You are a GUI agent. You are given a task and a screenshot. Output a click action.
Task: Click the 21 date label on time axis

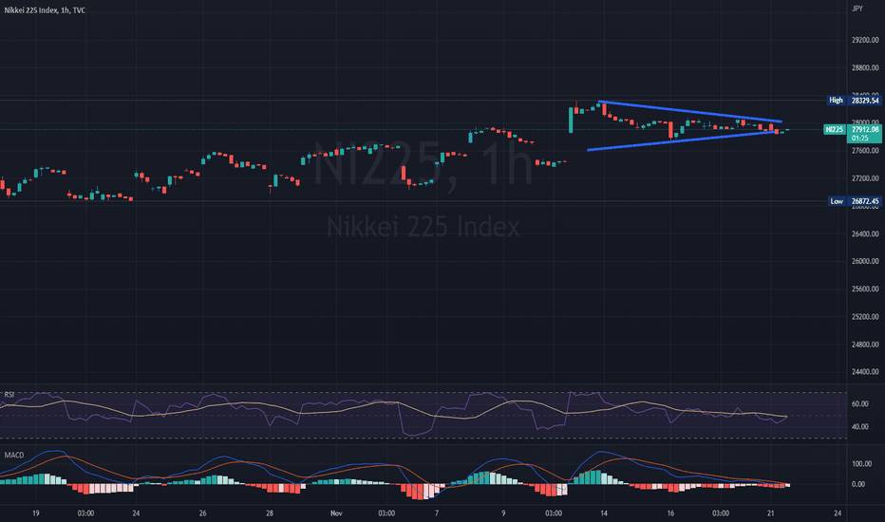click(770, 513)
